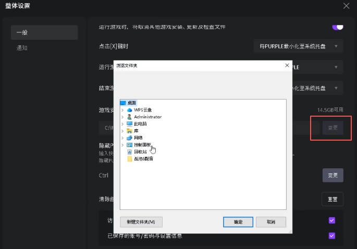This screenshot has width=357, height=249.
Task: Select the WPS云盘 cloud icon
Action: (130, 110)
